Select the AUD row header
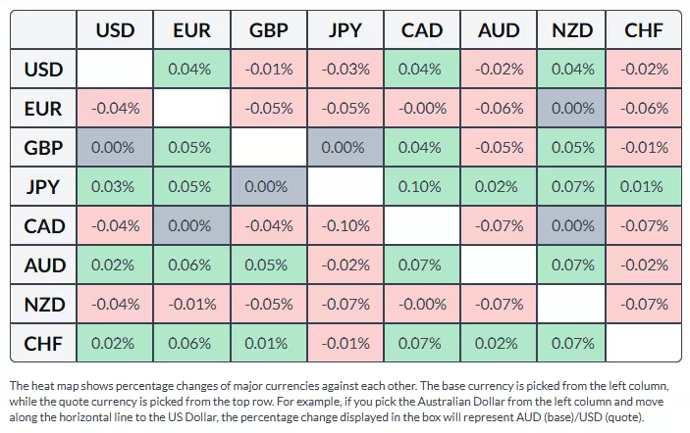The image size is (690, 433). click(43, 265)
